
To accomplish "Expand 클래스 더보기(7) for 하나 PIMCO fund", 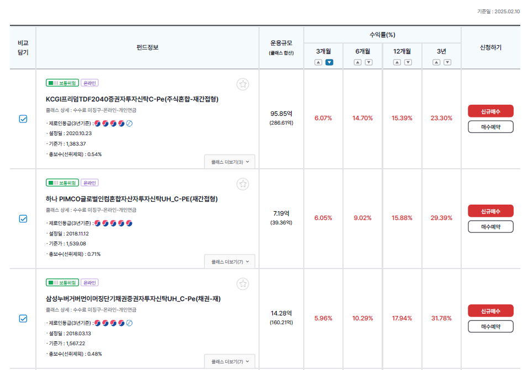I will pos(230,262).
